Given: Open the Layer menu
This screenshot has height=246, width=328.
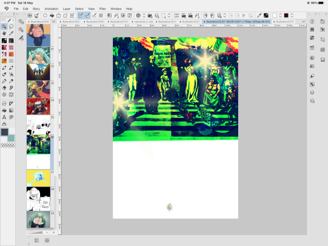Looking at the screenshot, I should pyautogui.click(x=67, y=9).
